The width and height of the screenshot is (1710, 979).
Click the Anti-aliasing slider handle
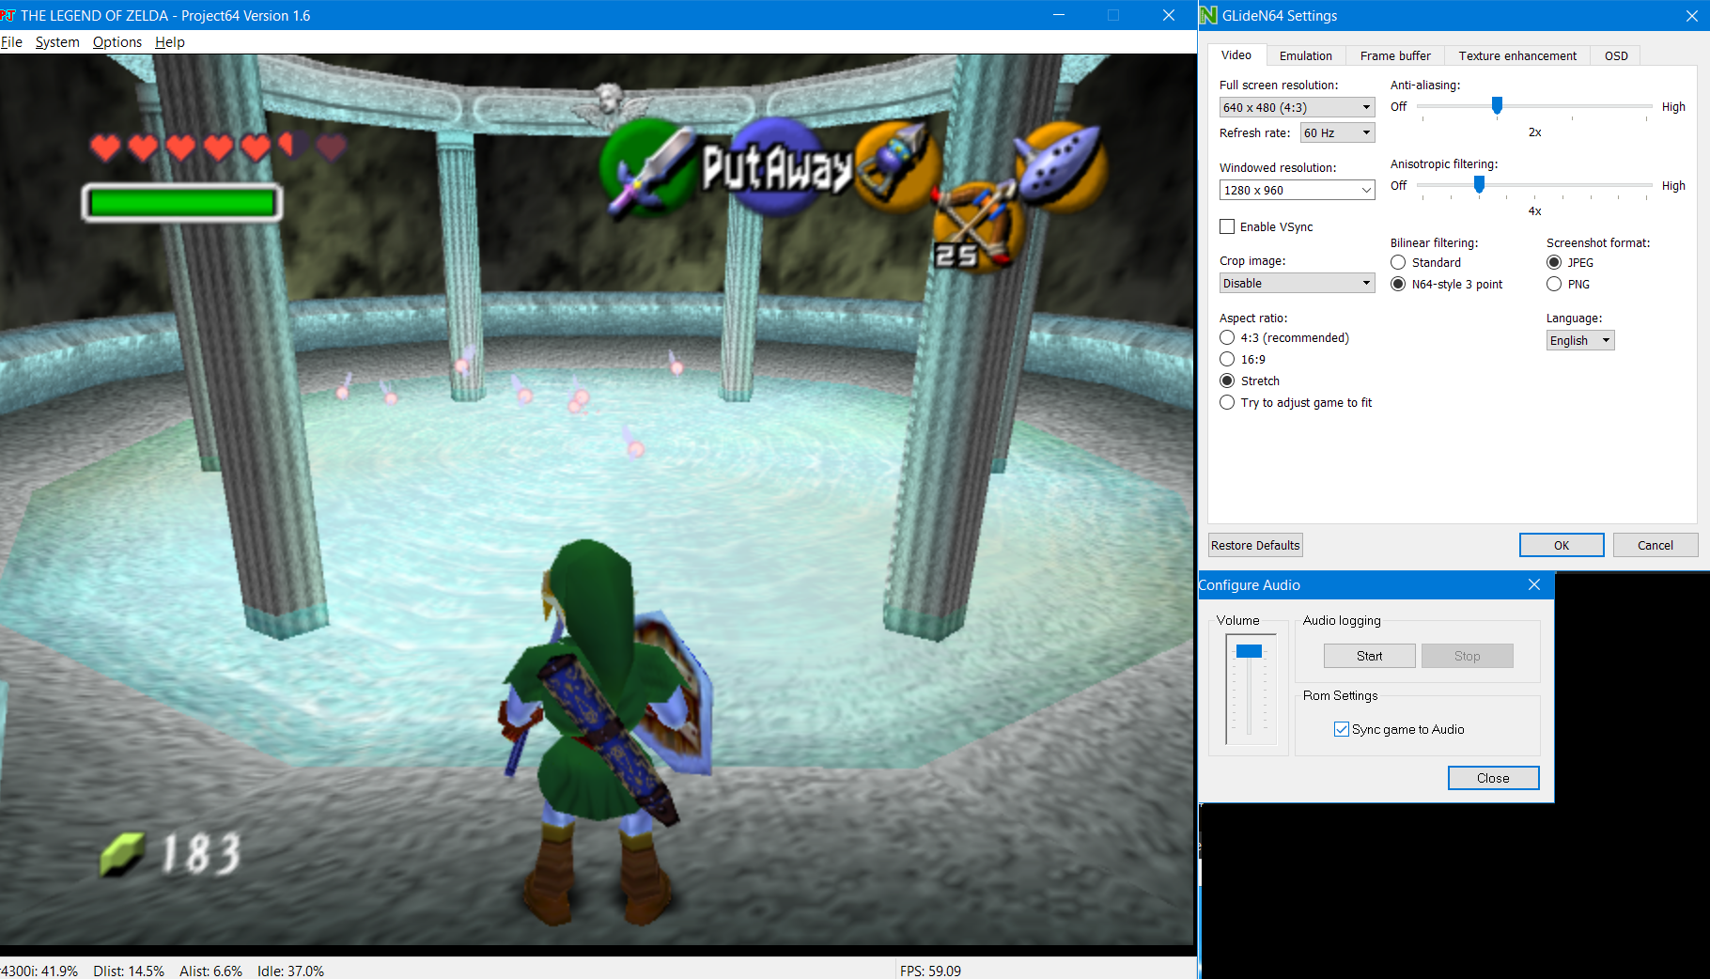click(x=1497, y=106)
